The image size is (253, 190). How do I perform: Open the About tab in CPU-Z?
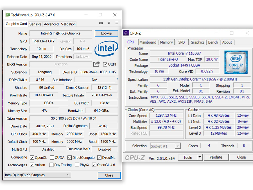click(x=227, y=42)
